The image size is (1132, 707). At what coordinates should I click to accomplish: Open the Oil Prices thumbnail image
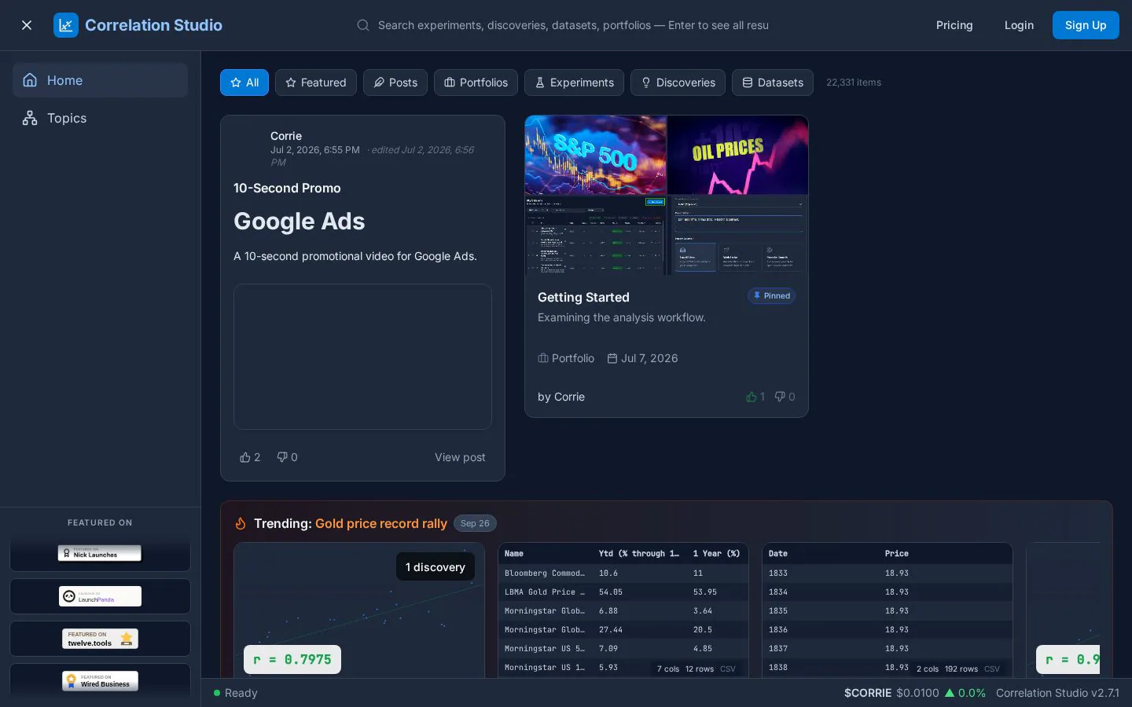click(737, 155)
